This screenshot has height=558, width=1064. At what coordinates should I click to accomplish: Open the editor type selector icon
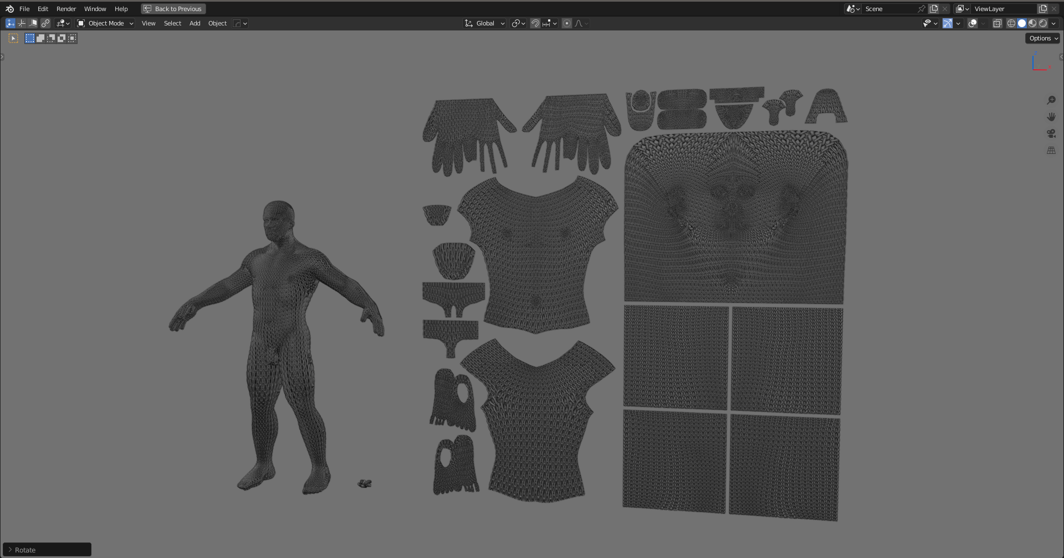tap(63, 23)
